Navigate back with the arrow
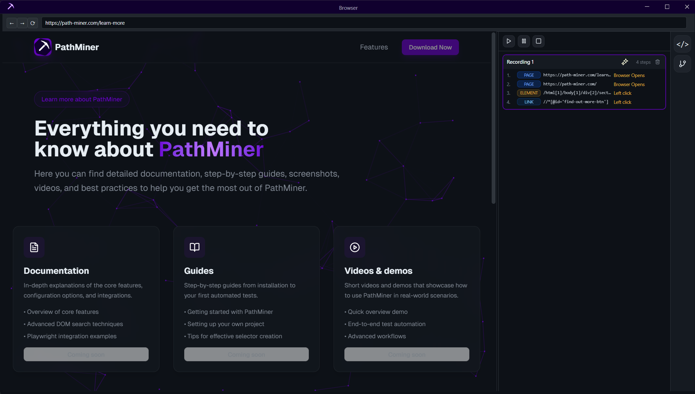The height and width of the screenshot is (394, 695). 11,23
